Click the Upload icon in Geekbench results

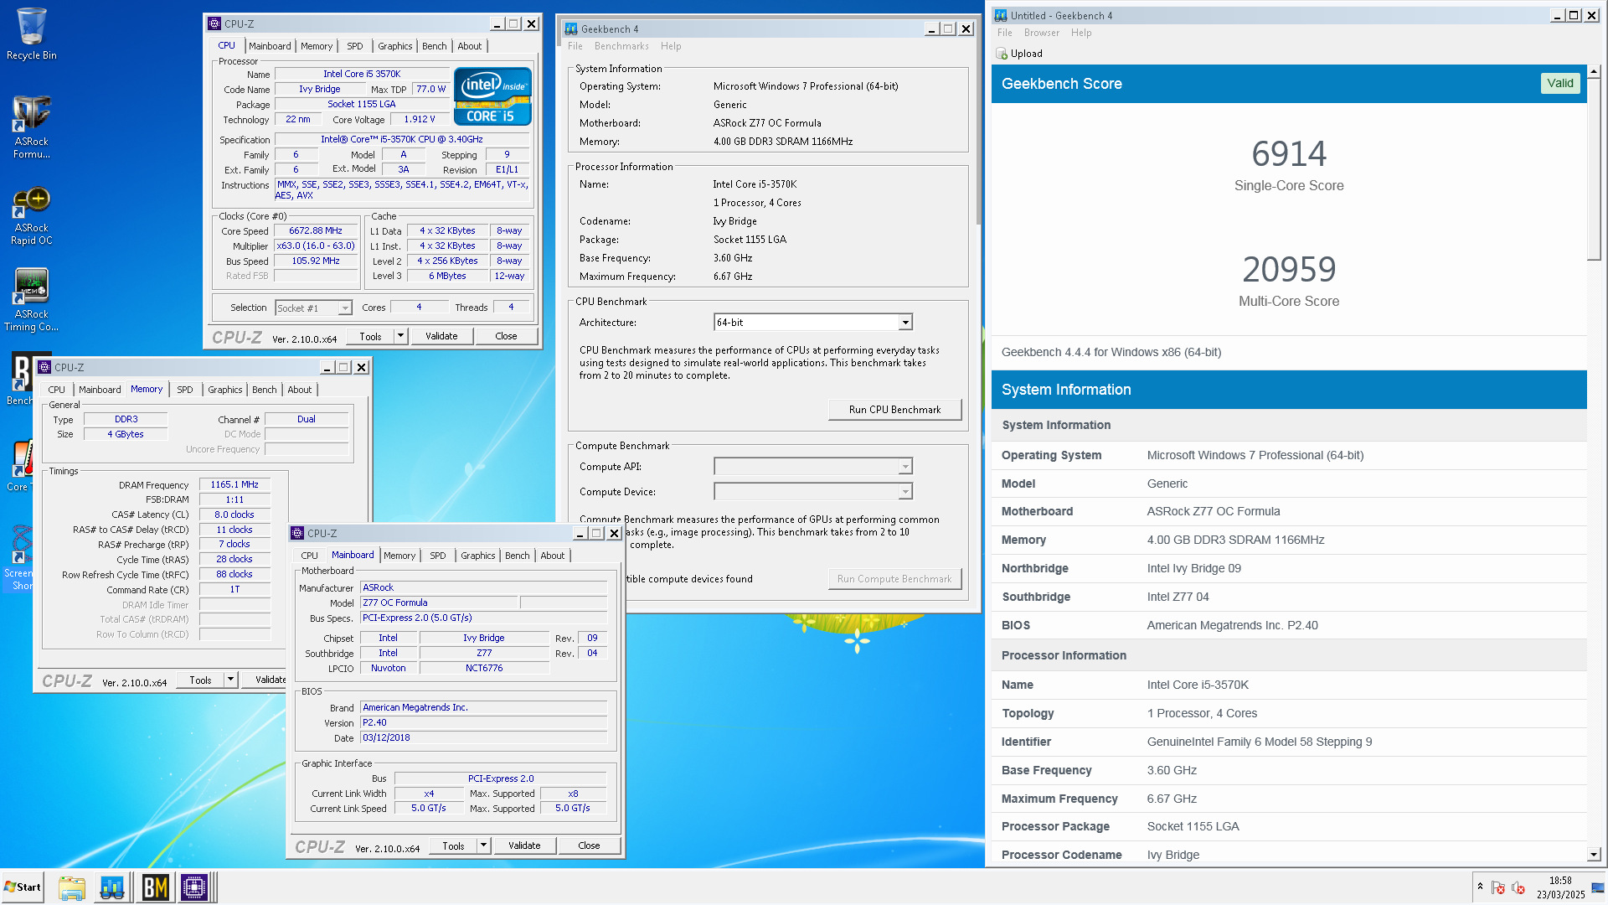(1002, 54)
